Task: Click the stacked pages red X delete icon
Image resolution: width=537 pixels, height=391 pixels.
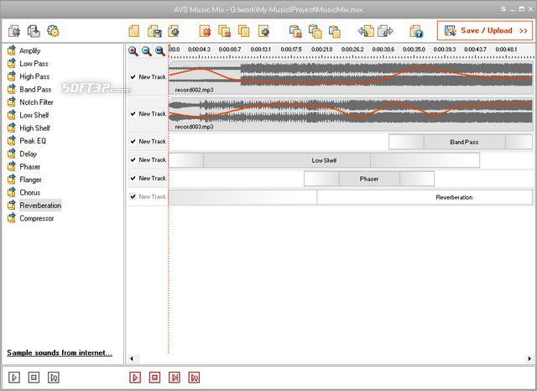Action: [x=224, y=31]
